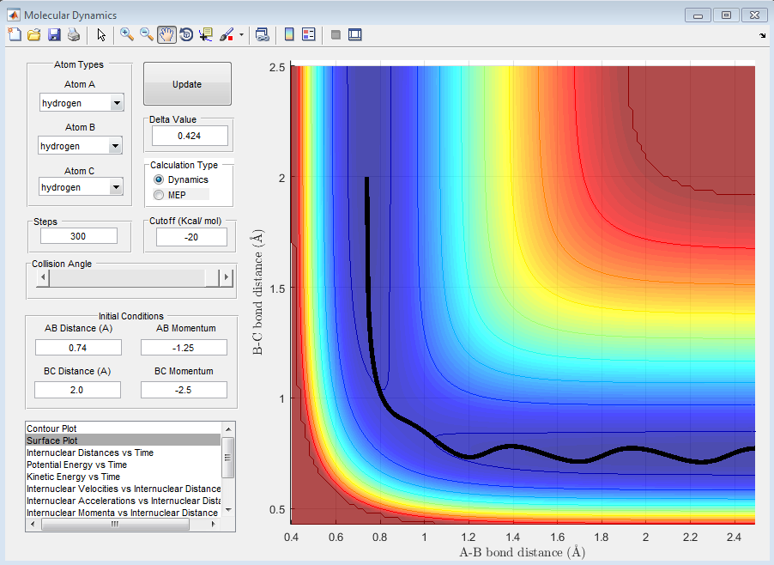Select Internuclear Velocities vs Internuclear Distance
Screen dimensions: 774x565
click(123, 489)
